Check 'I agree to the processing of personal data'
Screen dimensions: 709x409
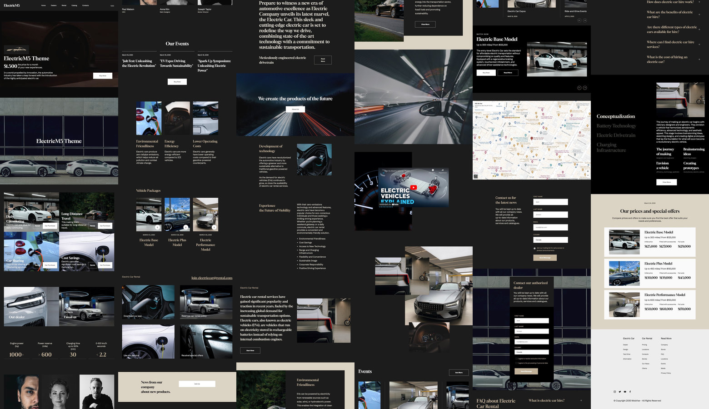point(516,363)
